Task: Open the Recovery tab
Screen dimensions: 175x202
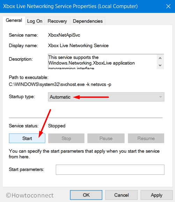Action: coord(57,21)
